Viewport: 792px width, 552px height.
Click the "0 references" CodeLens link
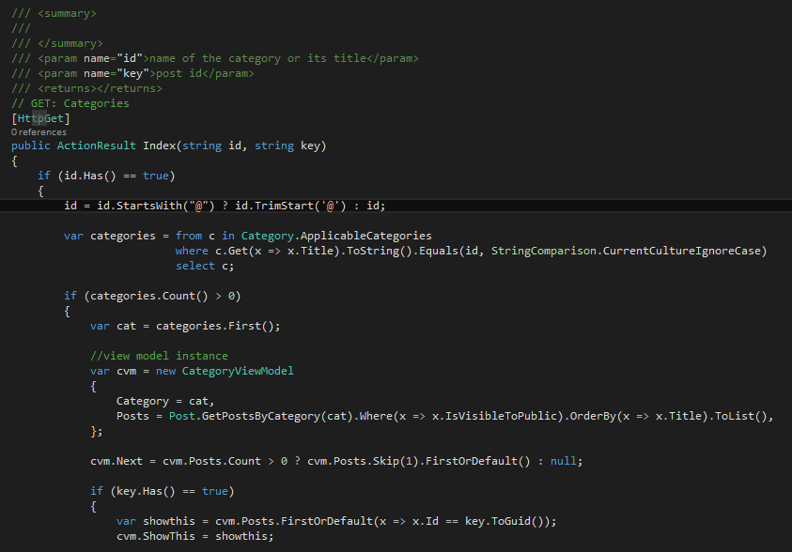click(x=39, y=132)
